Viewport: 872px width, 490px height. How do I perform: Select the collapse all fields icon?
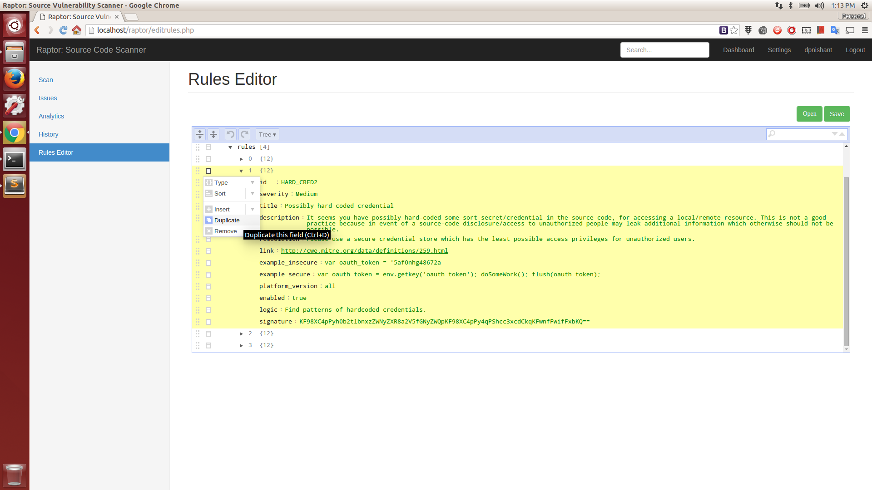(213, 134)
